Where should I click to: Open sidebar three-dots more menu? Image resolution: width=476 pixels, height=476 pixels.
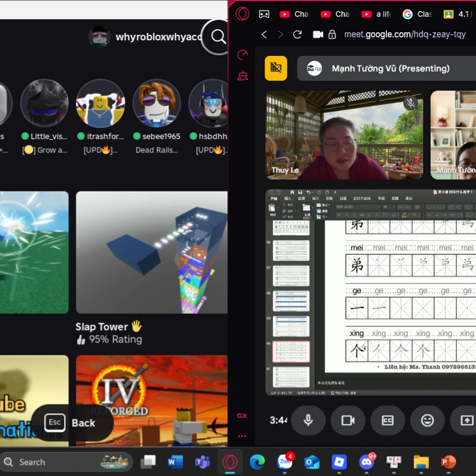[x=242, y=436]
